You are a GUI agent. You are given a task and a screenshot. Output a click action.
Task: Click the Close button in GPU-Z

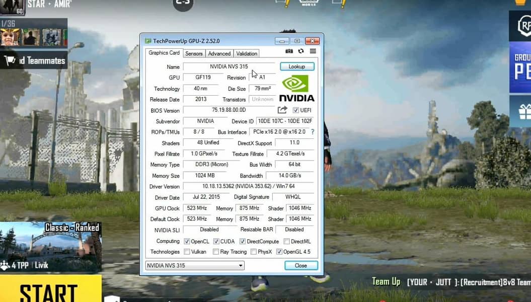tap(301, 265)
